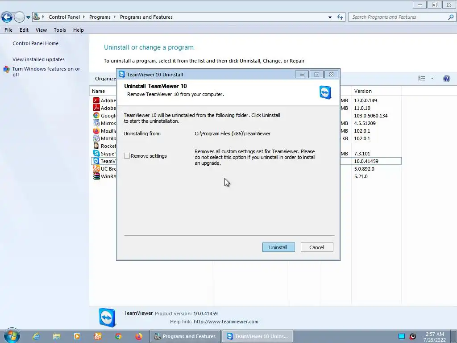
Task: Select the Adobe Flash icon in first row
Action: pos(96,100)
